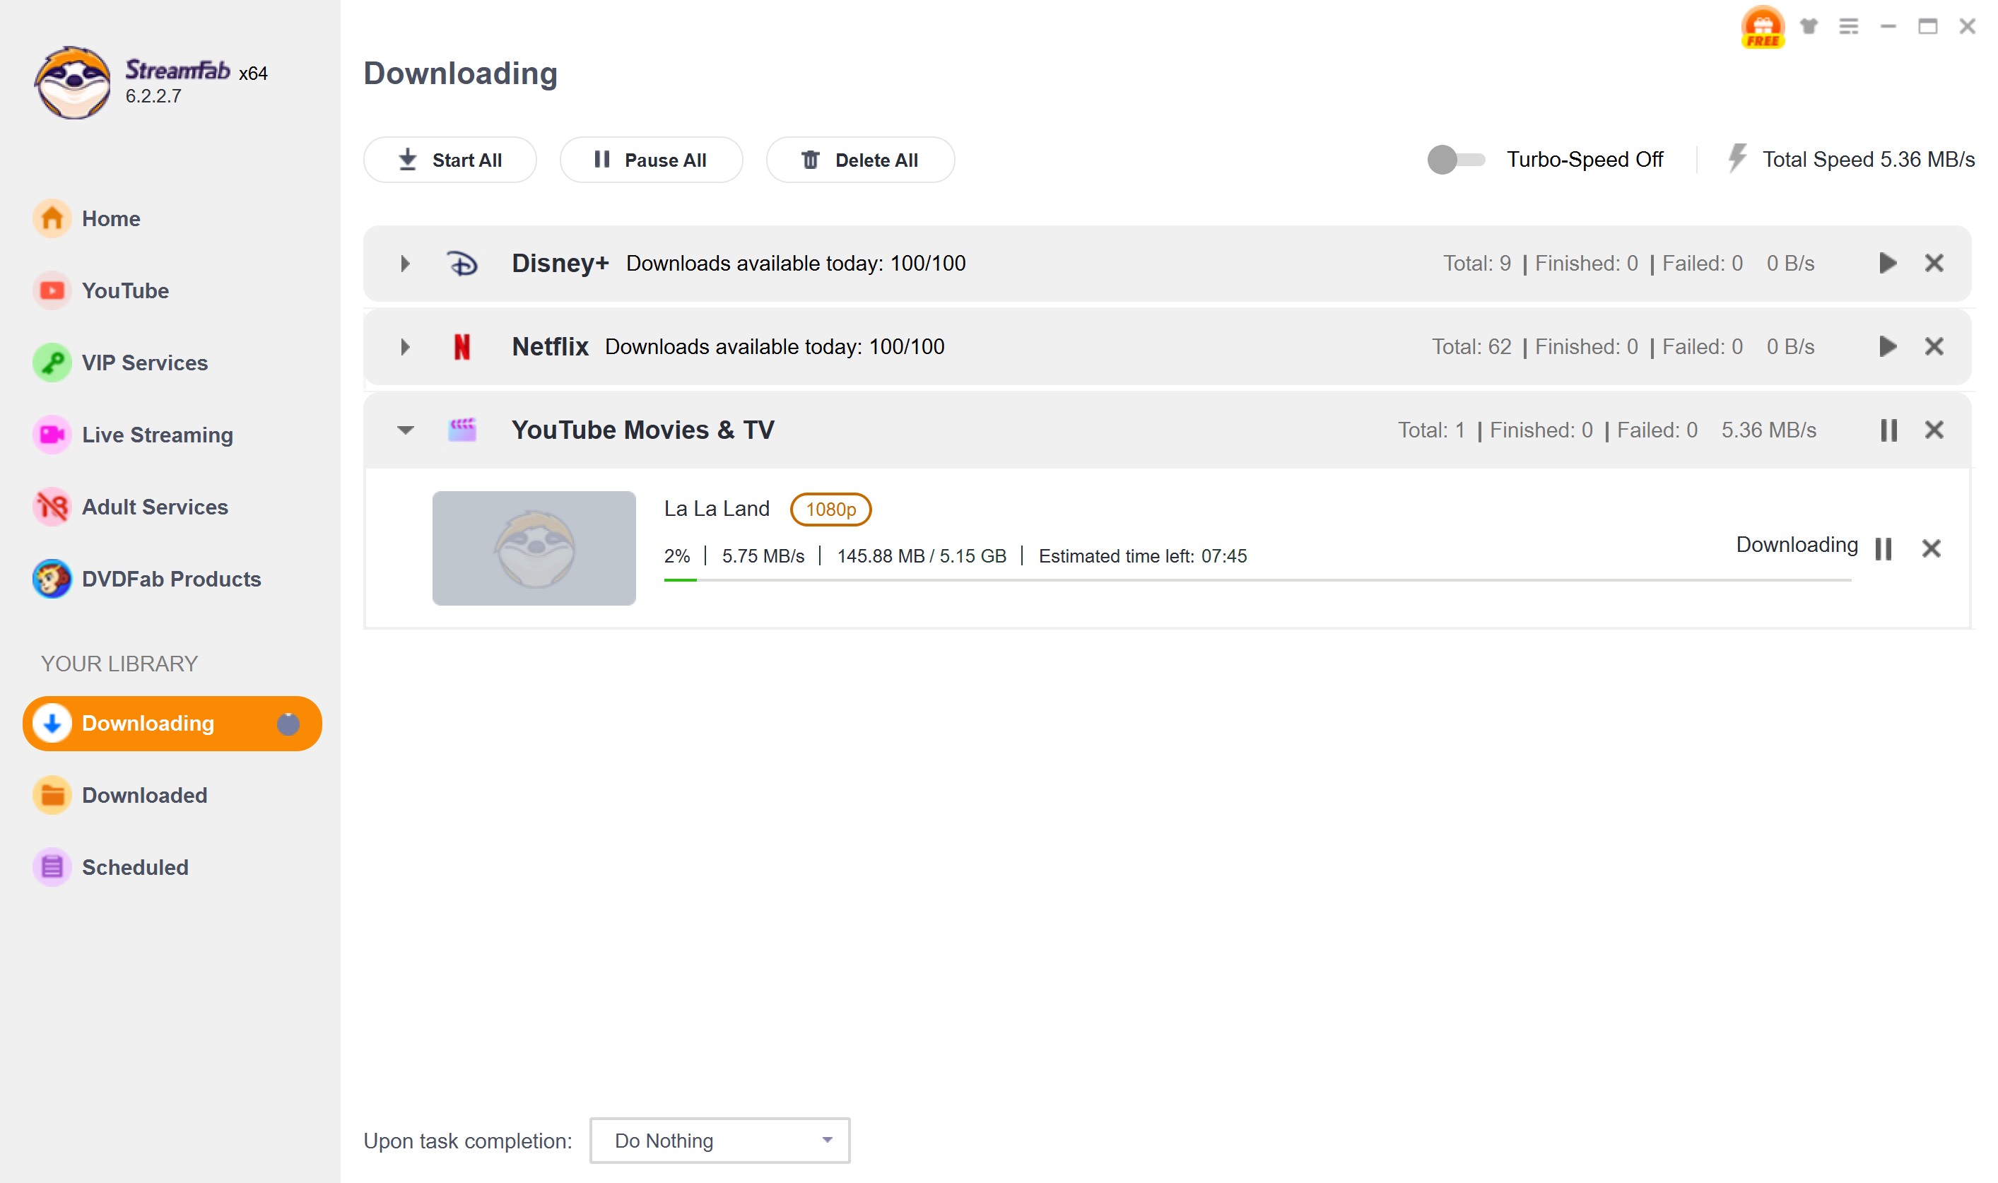Open the hamburger main menu
Image resolution: width=1998 pixels, height=1183 pixels.
point(1848,26)
